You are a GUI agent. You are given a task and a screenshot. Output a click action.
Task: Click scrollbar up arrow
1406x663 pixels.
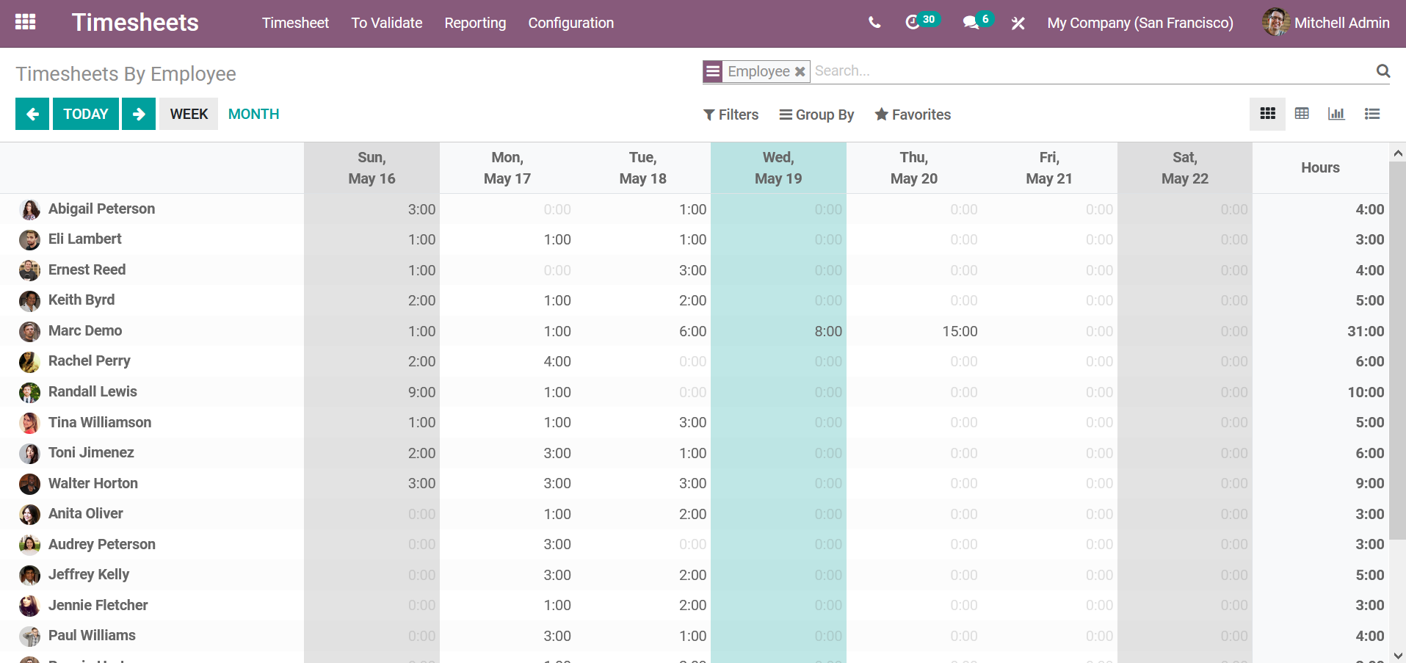[1398, 153]
